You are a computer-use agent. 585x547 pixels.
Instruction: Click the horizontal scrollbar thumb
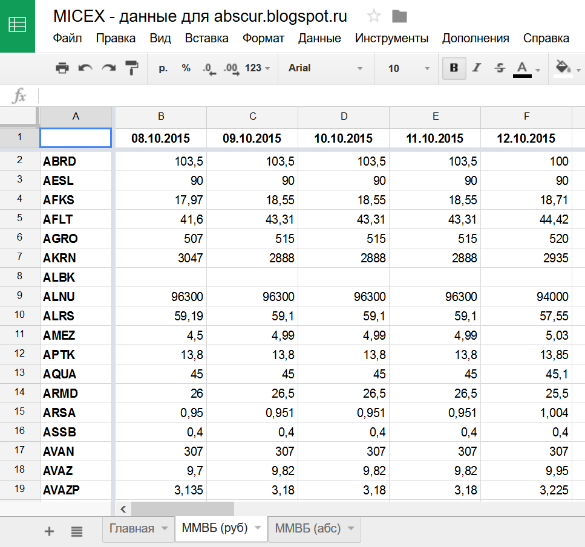(x=183, y=509)
